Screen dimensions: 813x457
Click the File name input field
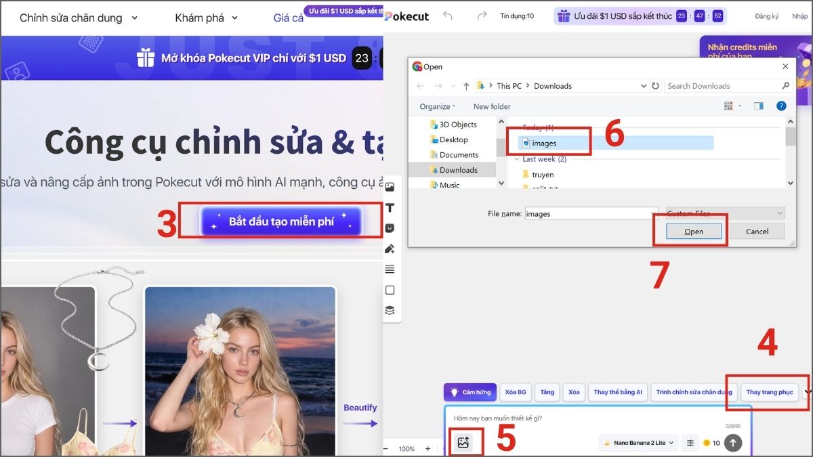point(591,213)
